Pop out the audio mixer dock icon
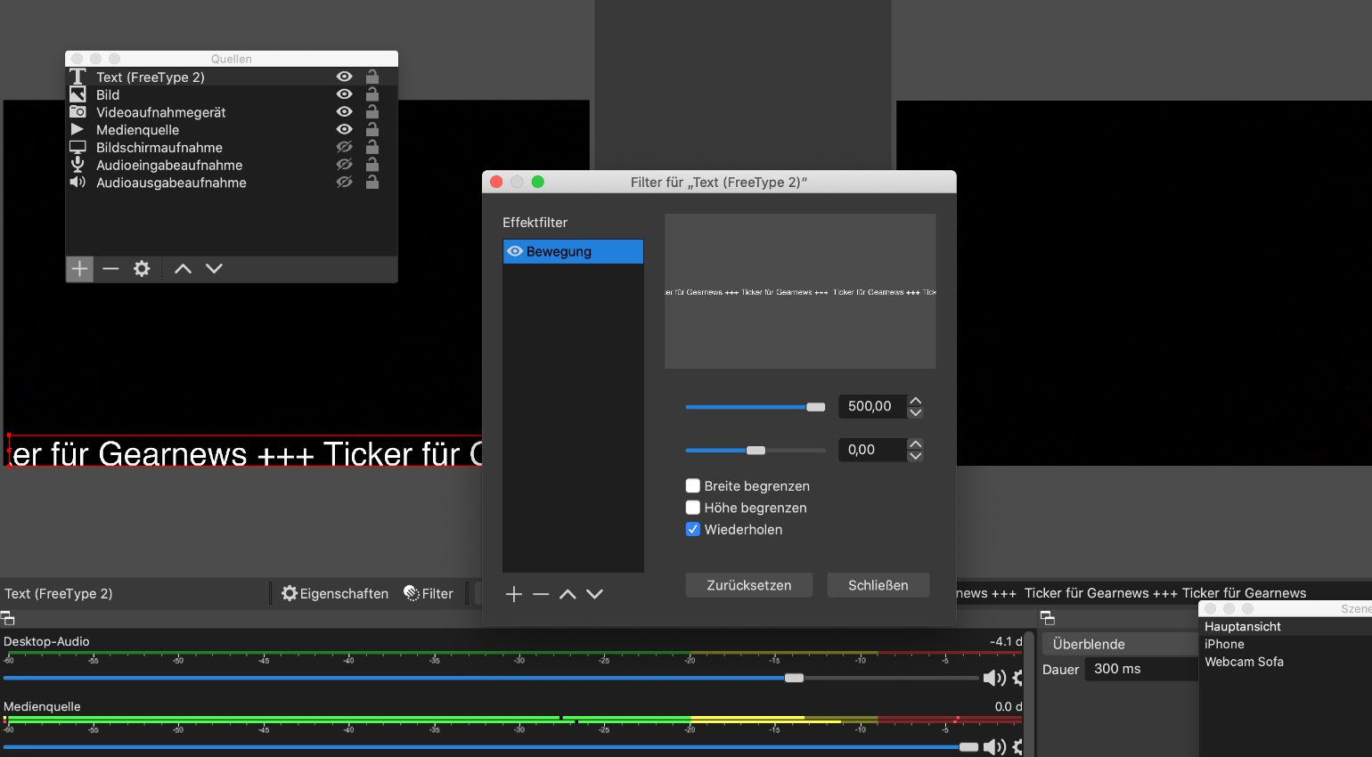 click(x=7, y=618)
